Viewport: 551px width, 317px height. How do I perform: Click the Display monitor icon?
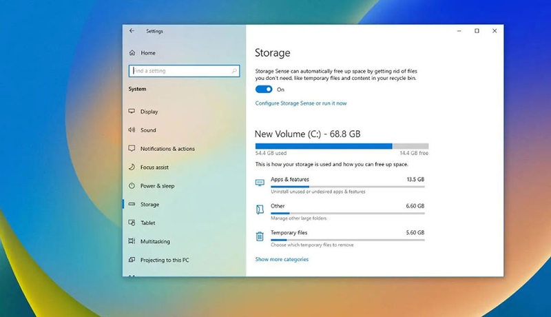132,111
